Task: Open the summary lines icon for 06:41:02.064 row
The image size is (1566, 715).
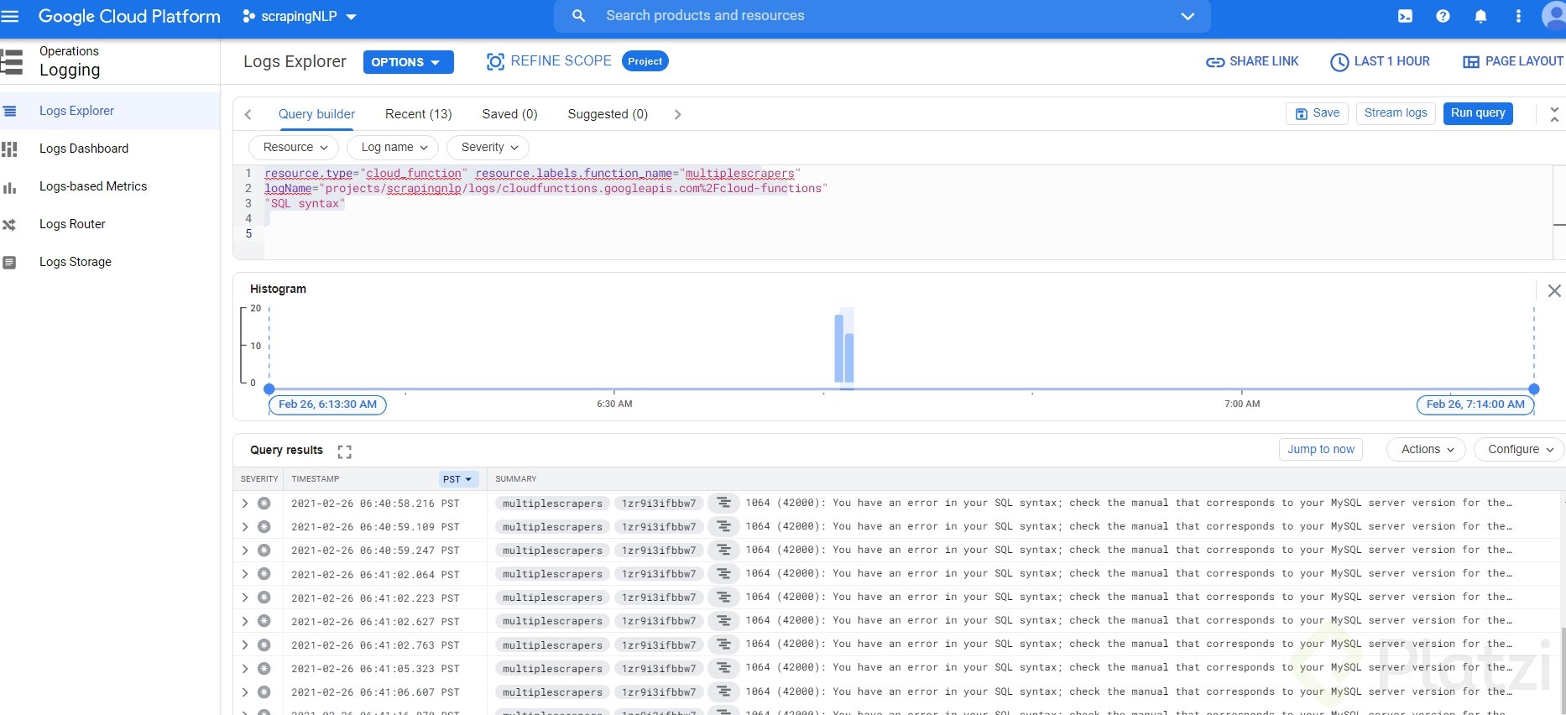Action: point(723,574)
